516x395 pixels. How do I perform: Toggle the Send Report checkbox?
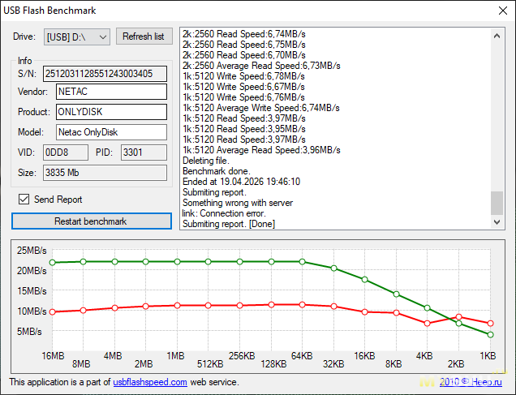pyautogui.click(x=24, y=200)
